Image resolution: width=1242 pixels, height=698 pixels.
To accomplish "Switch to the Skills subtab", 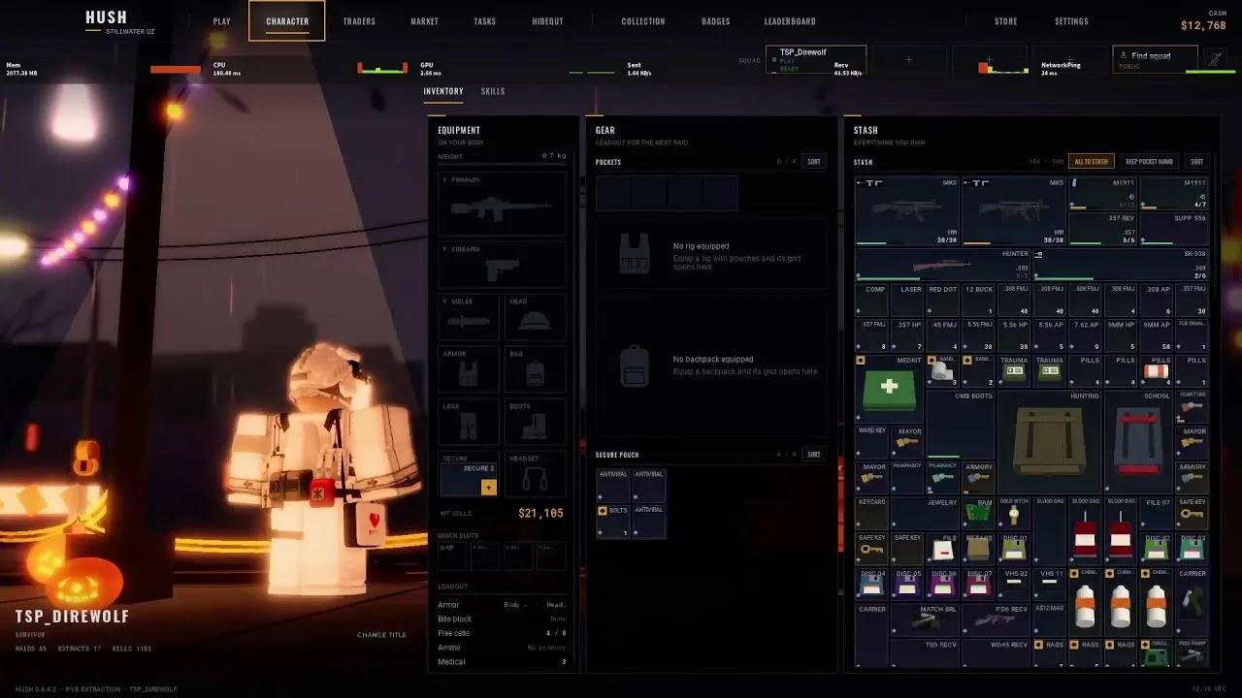I will [493, 91].
